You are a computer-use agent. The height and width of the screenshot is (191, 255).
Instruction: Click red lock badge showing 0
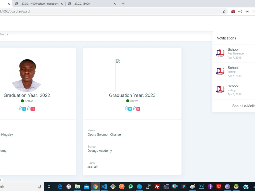point(138,109)
